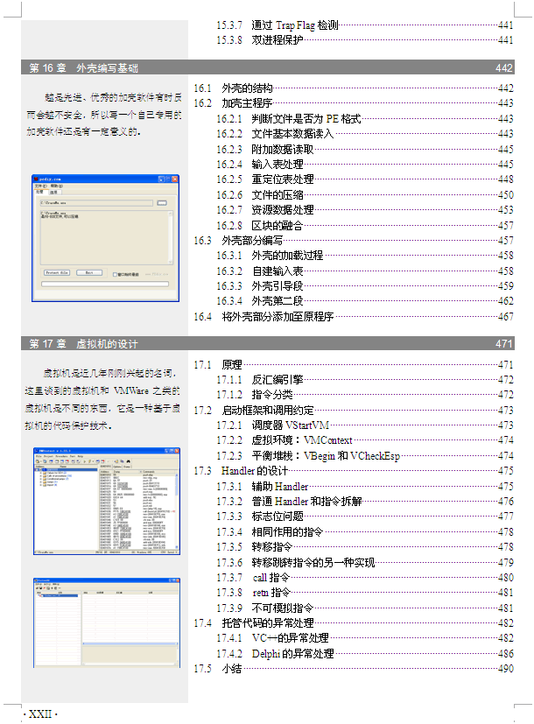Go to 16.3.2 自建输入表

tap(365, 271)
